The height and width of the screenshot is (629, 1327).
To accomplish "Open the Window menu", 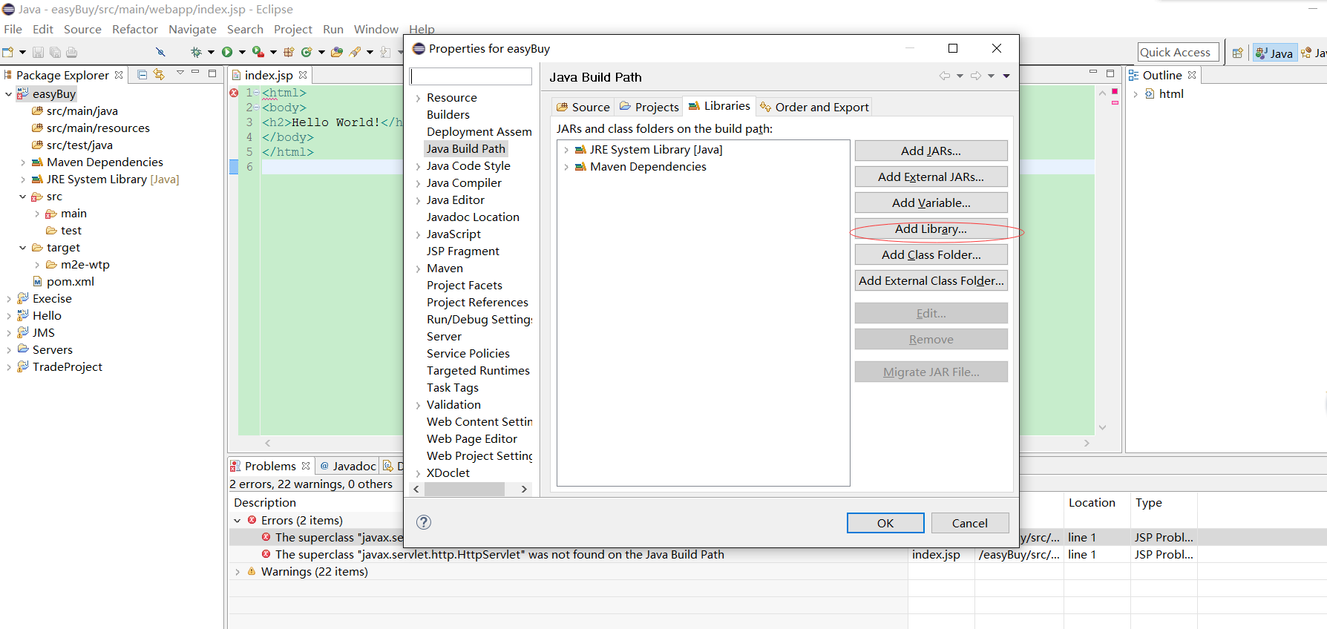I will point(376,29).
